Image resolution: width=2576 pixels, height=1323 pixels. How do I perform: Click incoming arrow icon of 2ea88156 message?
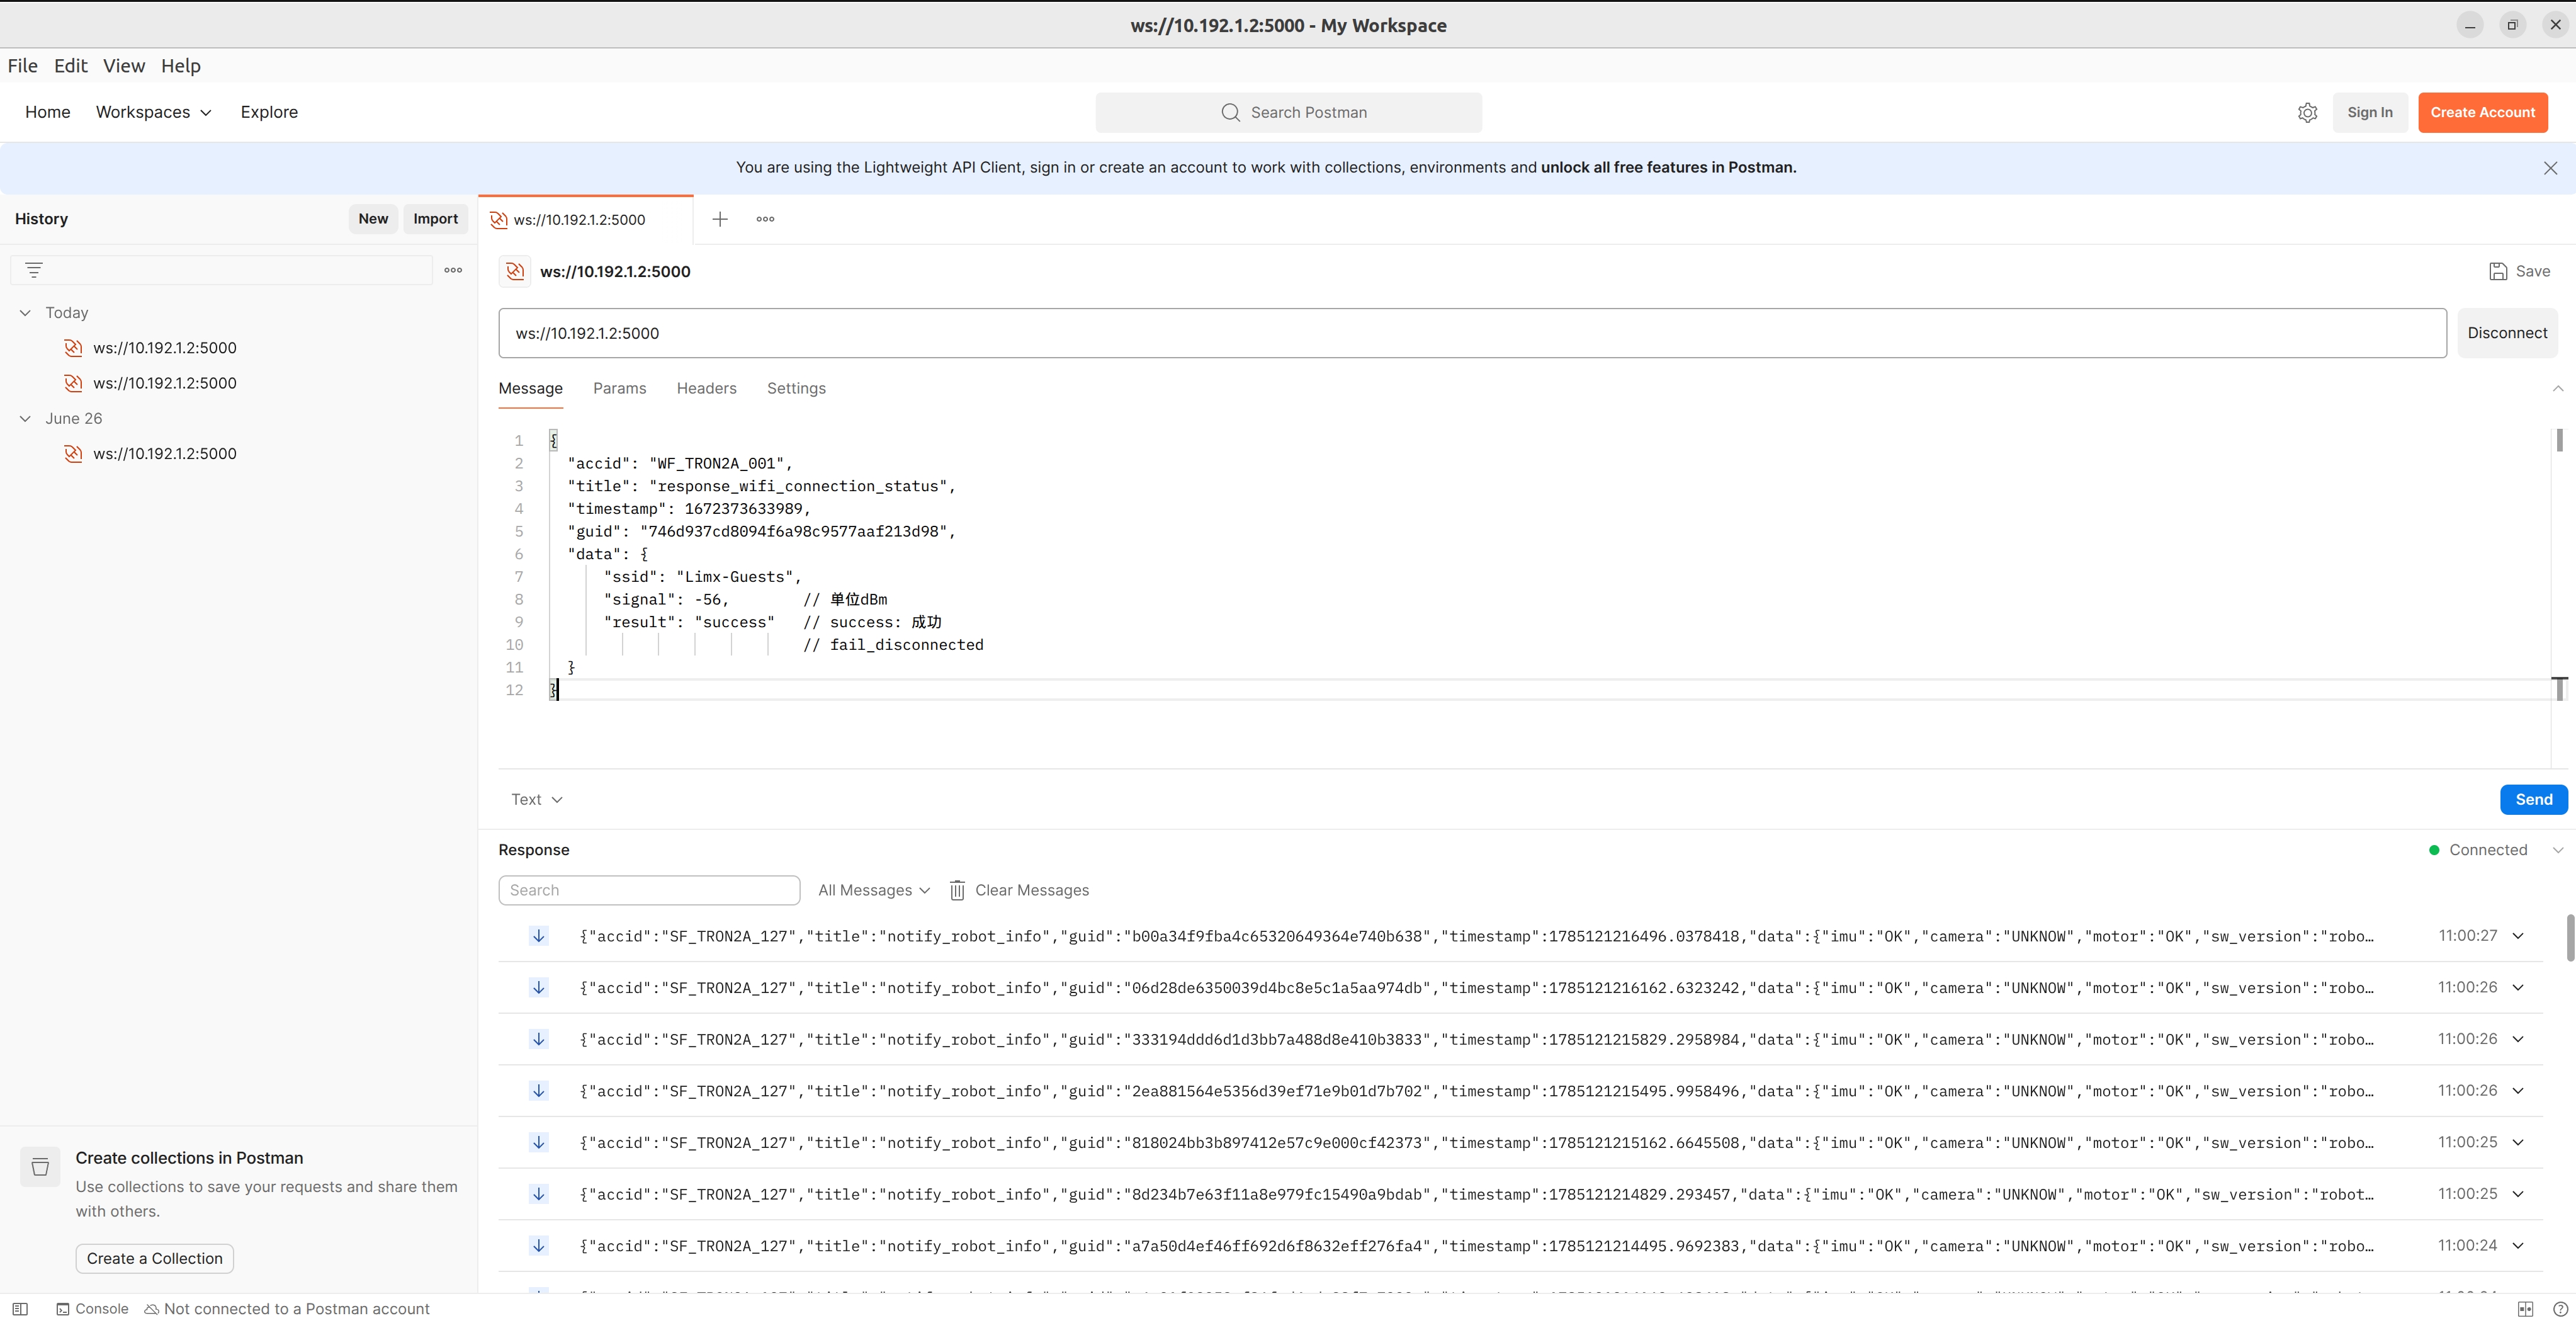[x=538, y=1091]
